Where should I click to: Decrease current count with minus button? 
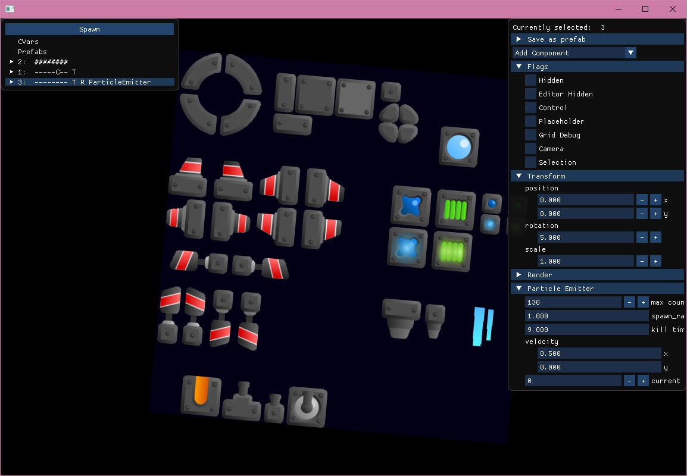tap(629, 381)
